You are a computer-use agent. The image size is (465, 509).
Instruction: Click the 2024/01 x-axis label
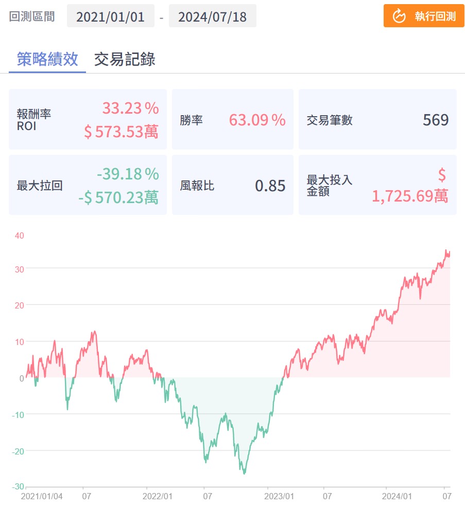397,497
